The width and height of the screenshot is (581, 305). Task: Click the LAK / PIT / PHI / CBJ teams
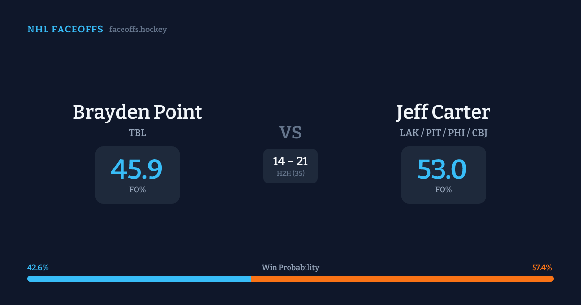point(443,133)
